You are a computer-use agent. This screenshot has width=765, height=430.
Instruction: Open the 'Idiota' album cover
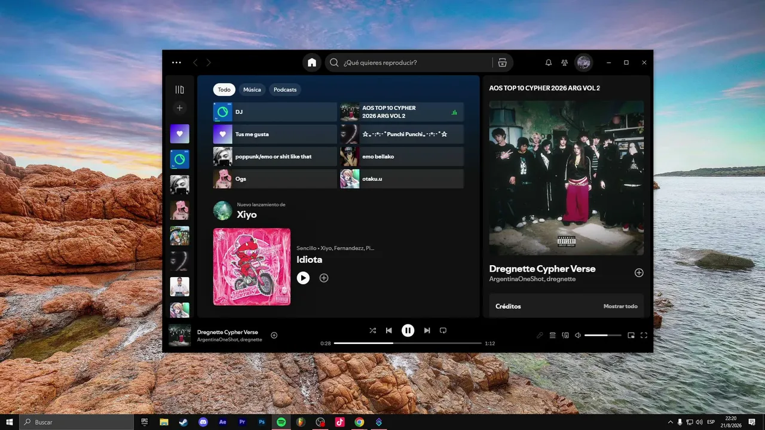point(252,266)
